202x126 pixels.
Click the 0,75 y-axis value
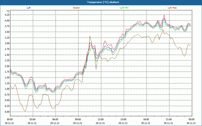click(x=7, y=95)
